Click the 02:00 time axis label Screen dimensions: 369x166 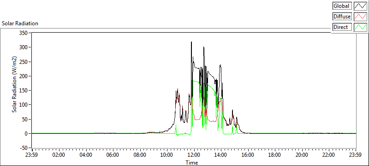click(x=59, y=155)
